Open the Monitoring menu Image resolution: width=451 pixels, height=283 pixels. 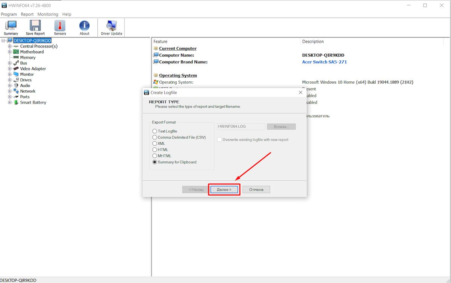click(x=48, y=14)
